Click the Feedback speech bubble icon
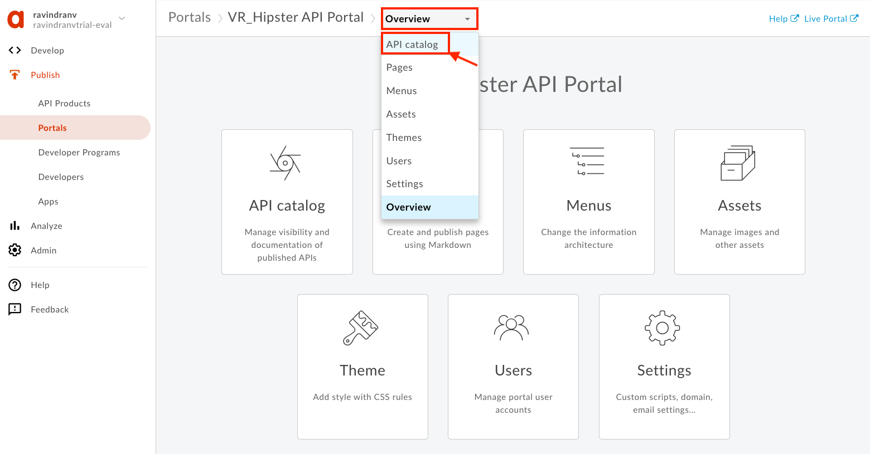Viewport: 870px width, 454px height. click(15, 309)
